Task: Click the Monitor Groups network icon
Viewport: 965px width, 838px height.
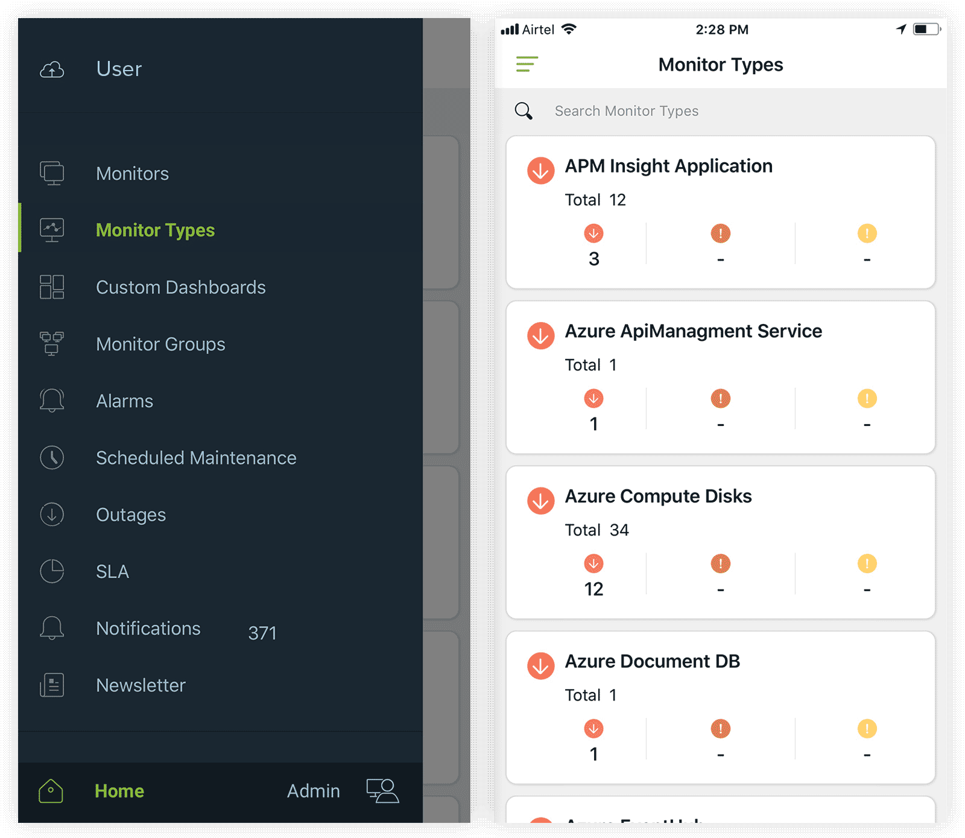Action: point(52,344)
